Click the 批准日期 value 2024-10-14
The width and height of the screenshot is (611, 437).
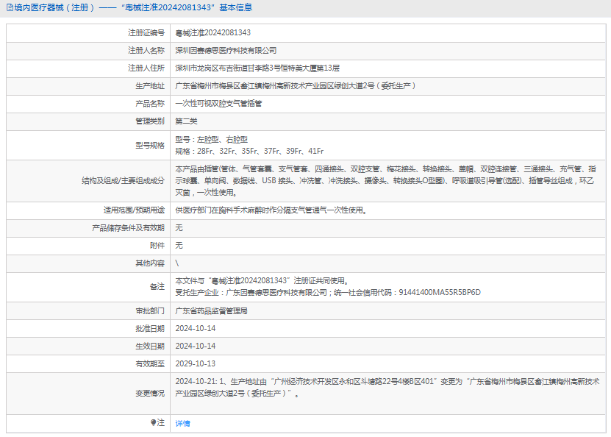196,328
